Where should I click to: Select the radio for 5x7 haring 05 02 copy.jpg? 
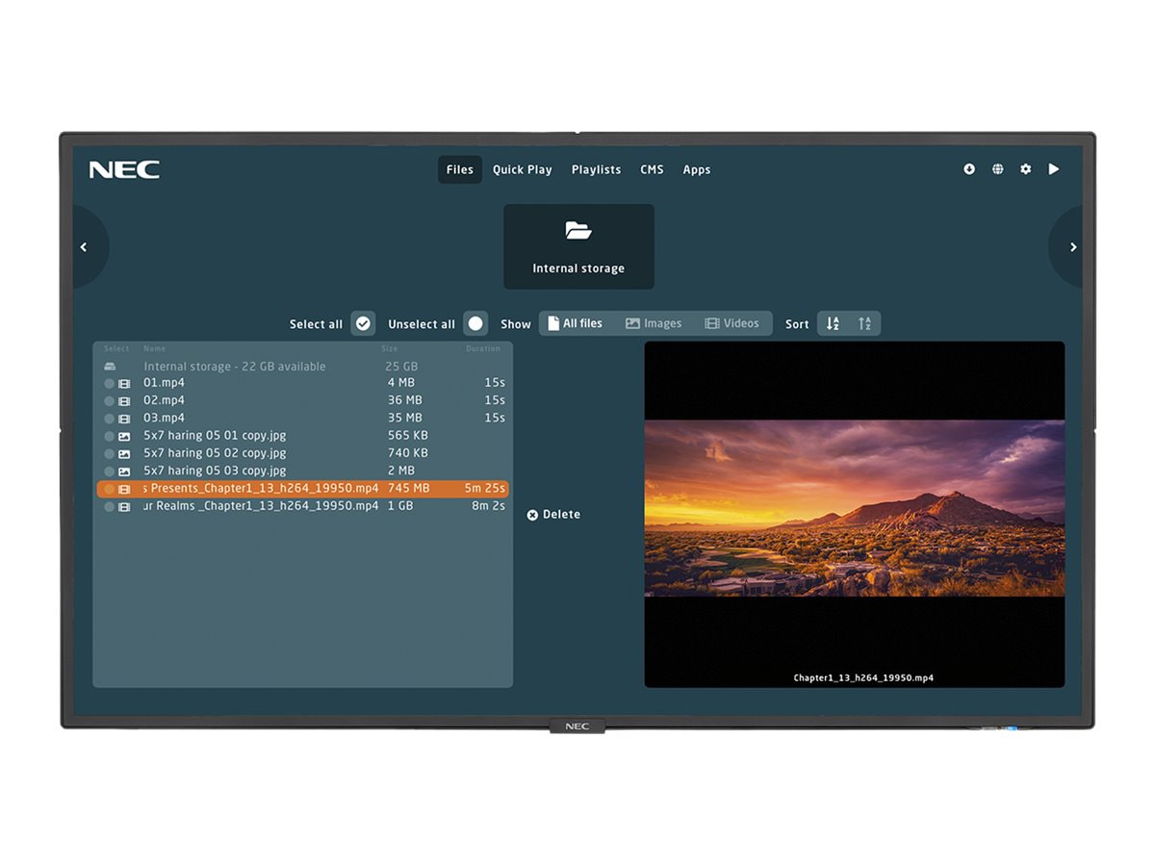tap(110, 453)
